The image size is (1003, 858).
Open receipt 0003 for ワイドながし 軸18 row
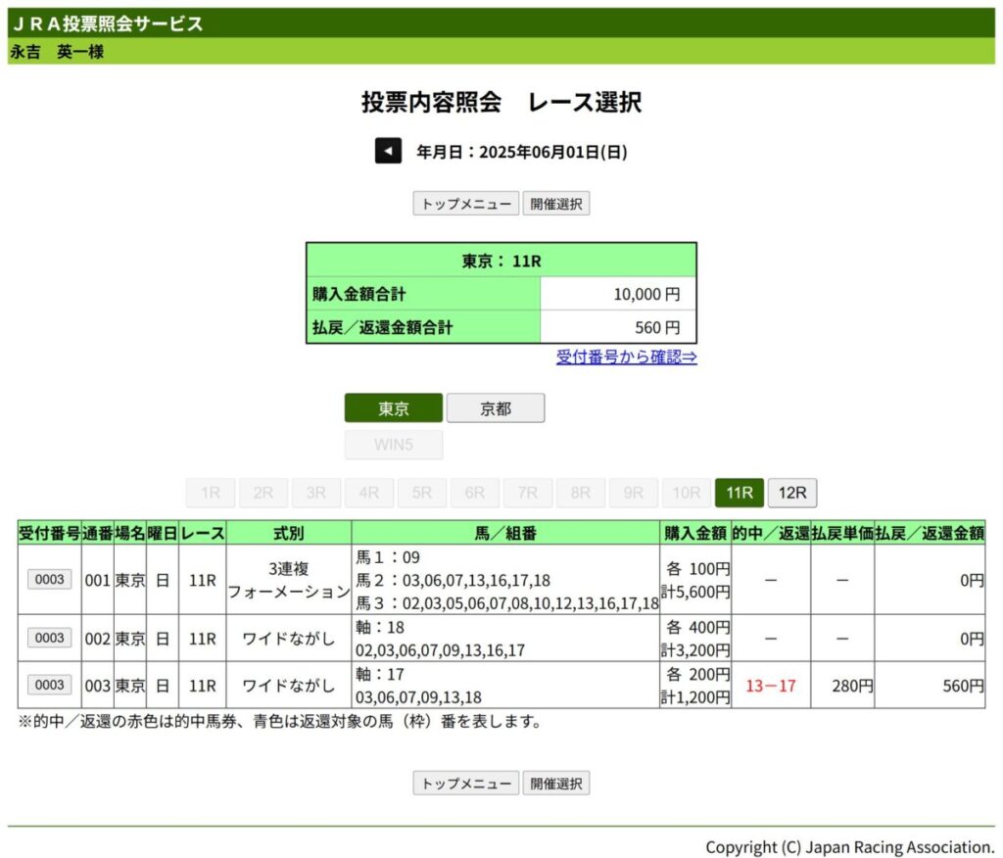tap(49, 638)
